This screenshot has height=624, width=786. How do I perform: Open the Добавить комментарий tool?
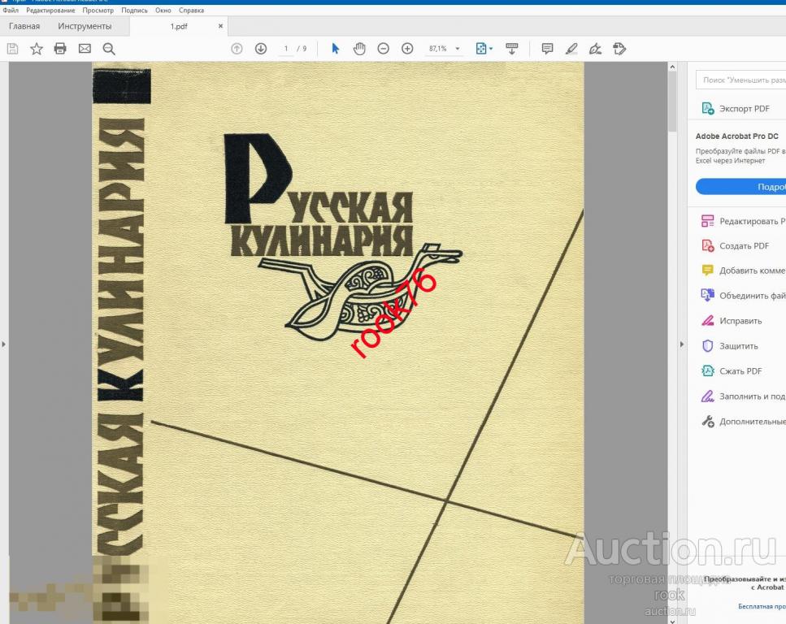pos(743,271)
